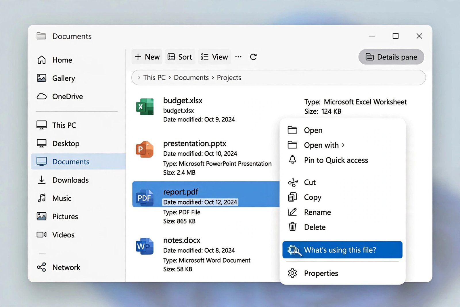Select Properties in the context menu
Image resolution: width=460 pixels, height=307 pixels.
coord(342,273)
